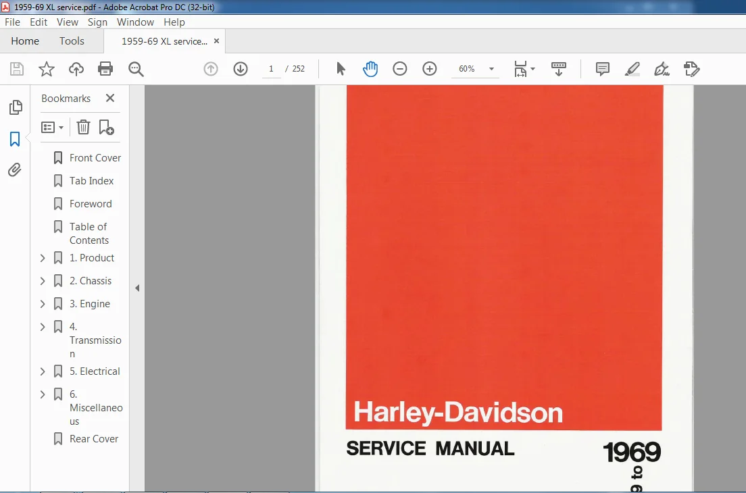
Task: Select the Highlight text tool
Action: 632,70
